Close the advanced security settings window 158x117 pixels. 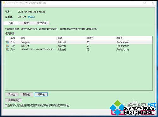coord(153,3)
